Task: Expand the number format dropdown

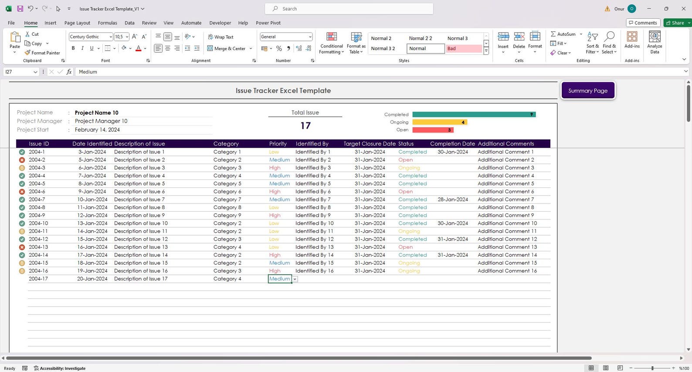Action: tap(310, 37)
